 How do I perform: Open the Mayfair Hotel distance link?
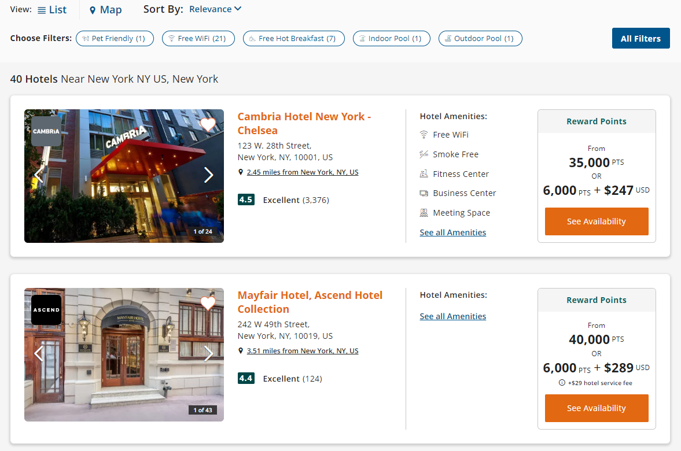[302, 351]
